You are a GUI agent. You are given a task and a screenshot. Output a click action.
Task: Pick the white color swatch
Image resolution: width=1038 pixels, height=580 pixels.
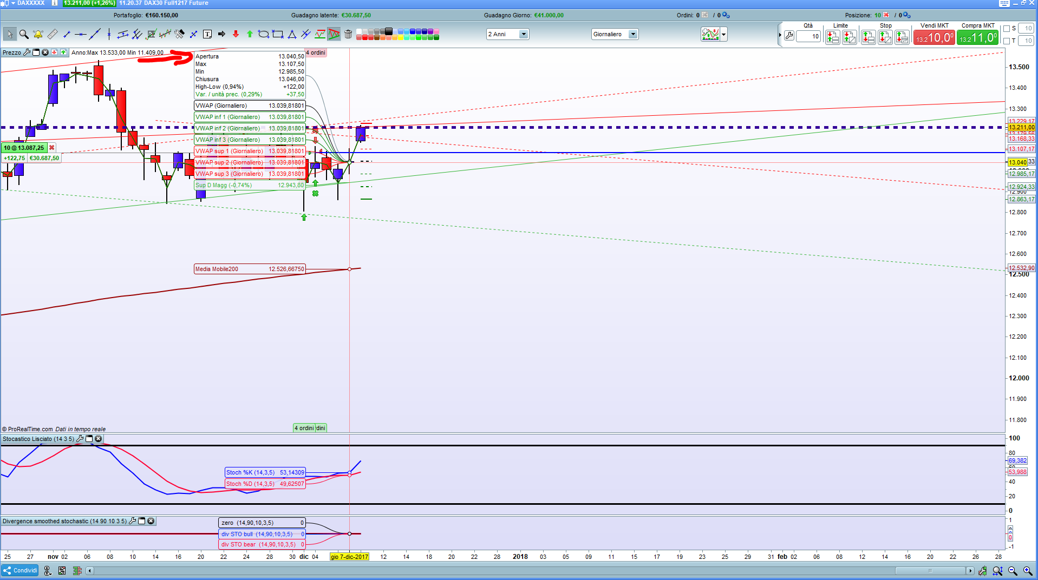click(x=359, y=31)
